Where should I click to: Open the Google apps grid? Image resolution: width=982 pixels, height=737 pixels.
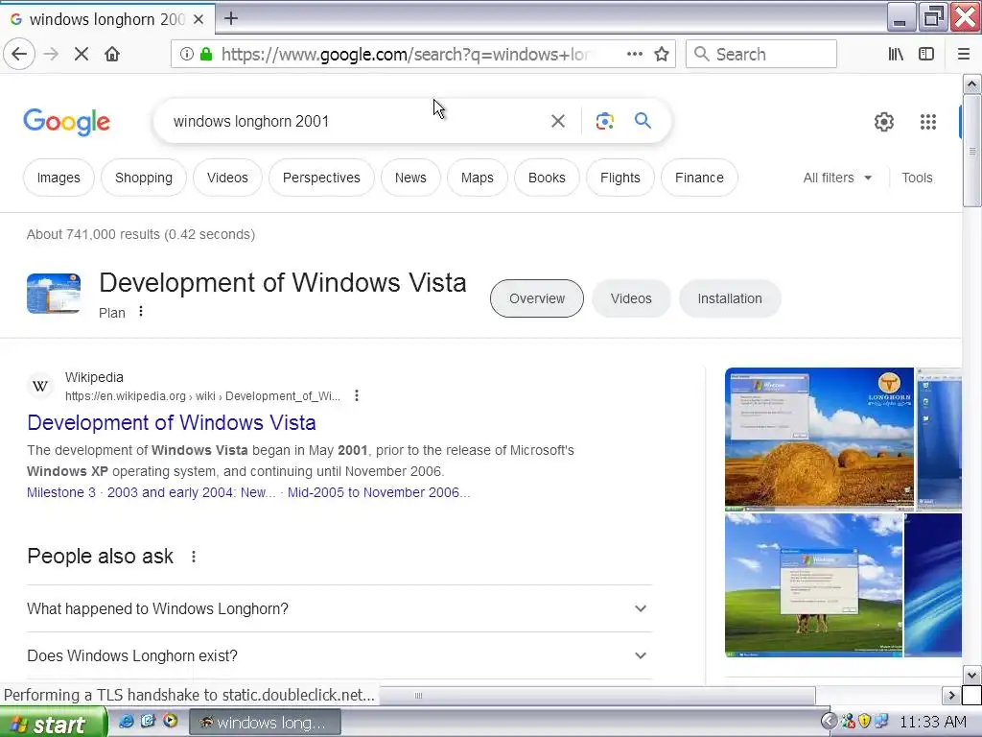coord(928,122)
